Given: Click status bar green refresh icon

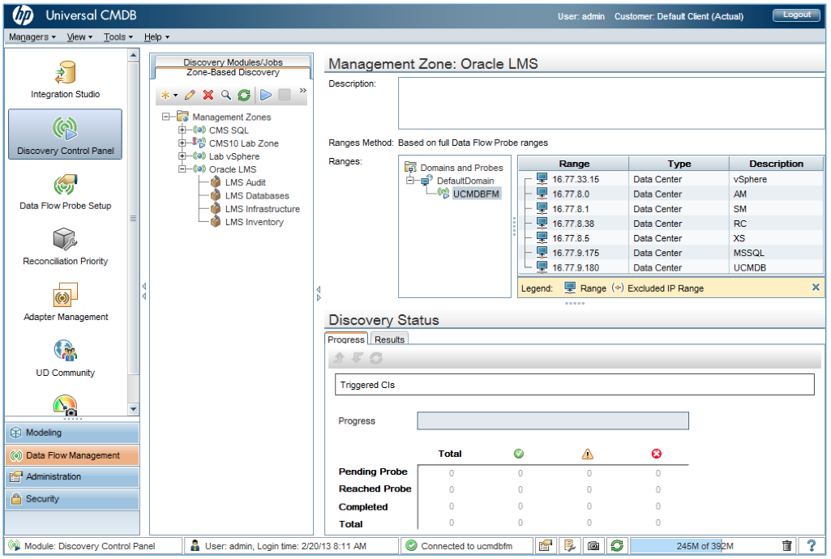Looking at the screenshot, I should point(618,545).
